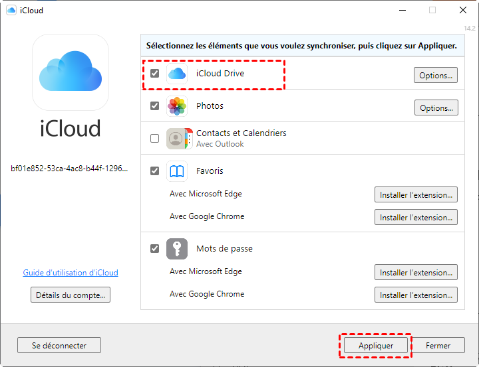Image resolution: width=479 pixels, height=367 pixels.
Task: Open Guide d'utilisation d'iCloud link
Action: click(x=71, y=273)
